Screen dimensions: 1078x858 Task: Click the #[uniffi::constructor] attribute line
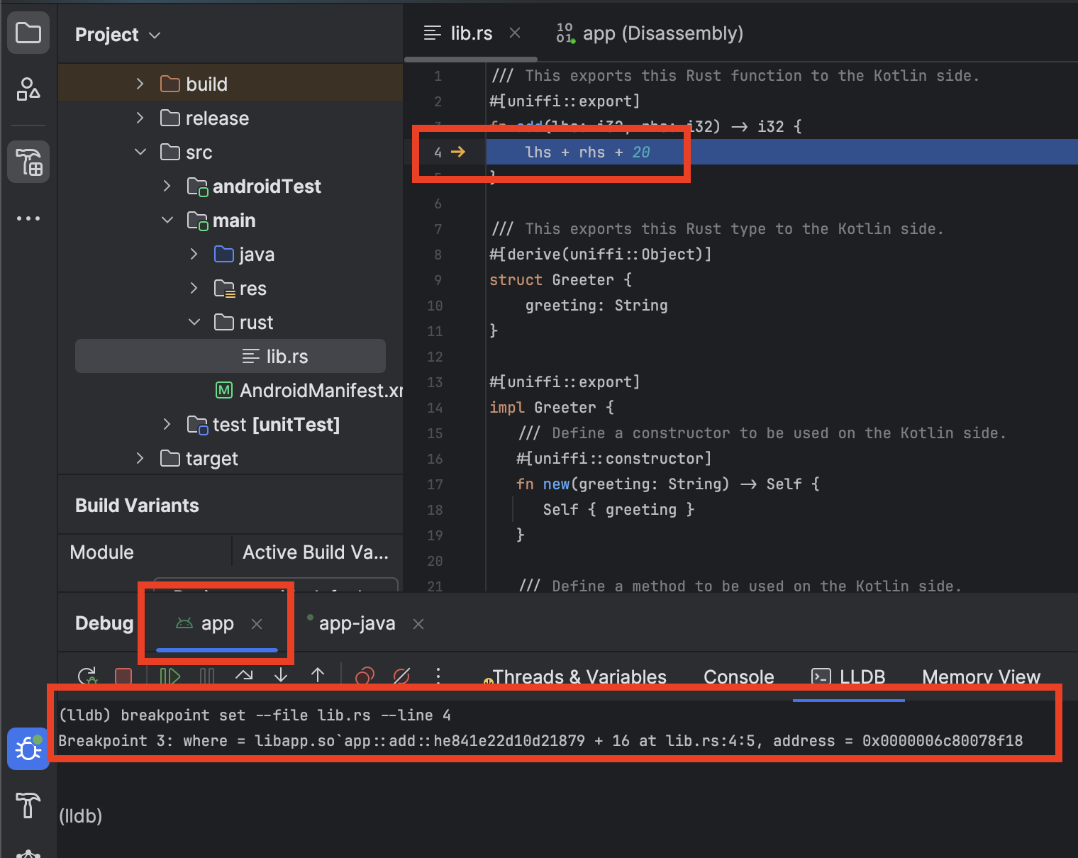click(x=613, y=459)
